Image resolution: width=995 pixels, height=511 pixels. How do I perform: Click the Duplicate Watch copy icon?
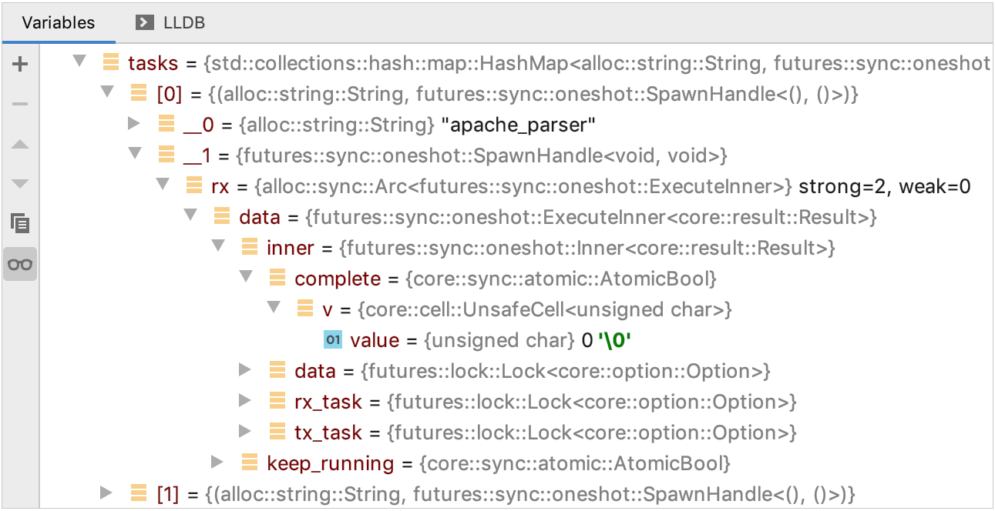tap(20, 224)
